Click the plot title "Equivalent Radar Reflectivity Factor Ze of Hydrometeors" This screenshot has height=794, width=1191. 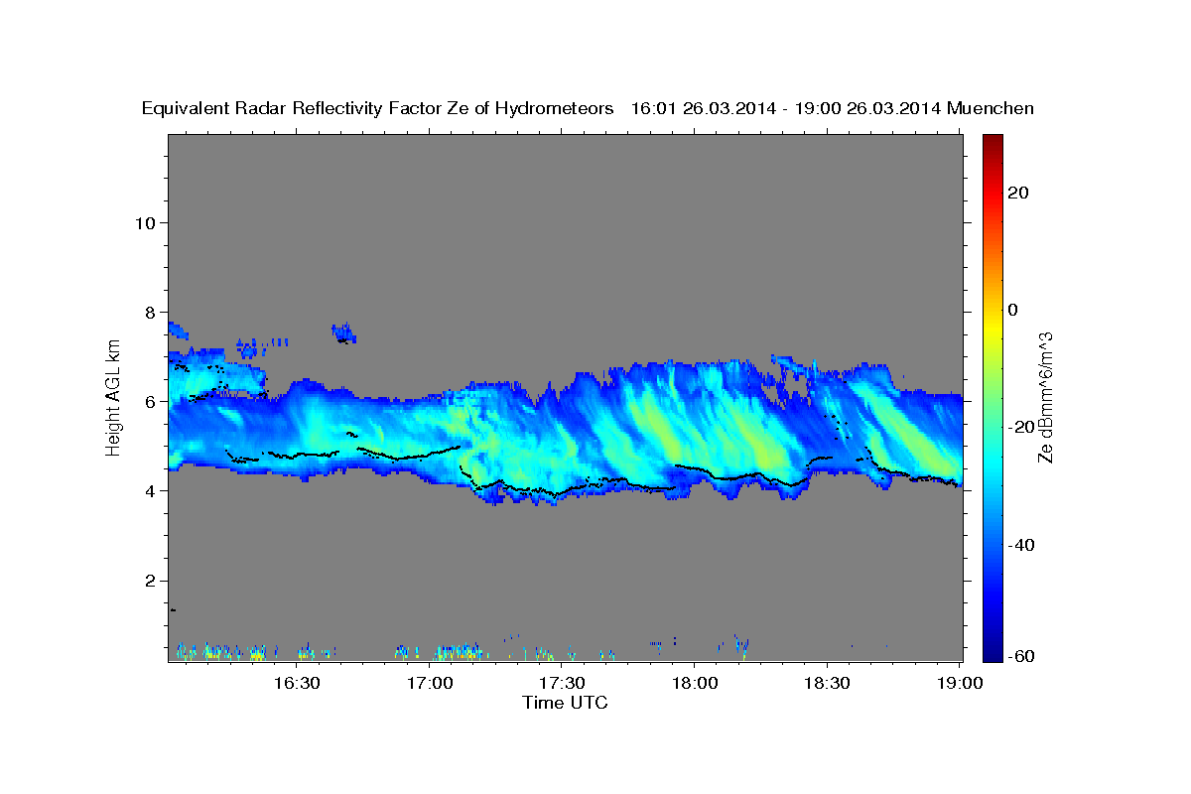coord(377,108)
